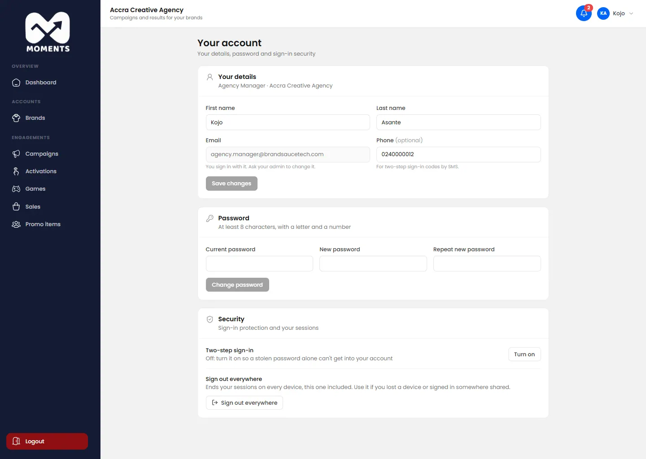Open notifications bell with 2 badge

coord(584,13)
